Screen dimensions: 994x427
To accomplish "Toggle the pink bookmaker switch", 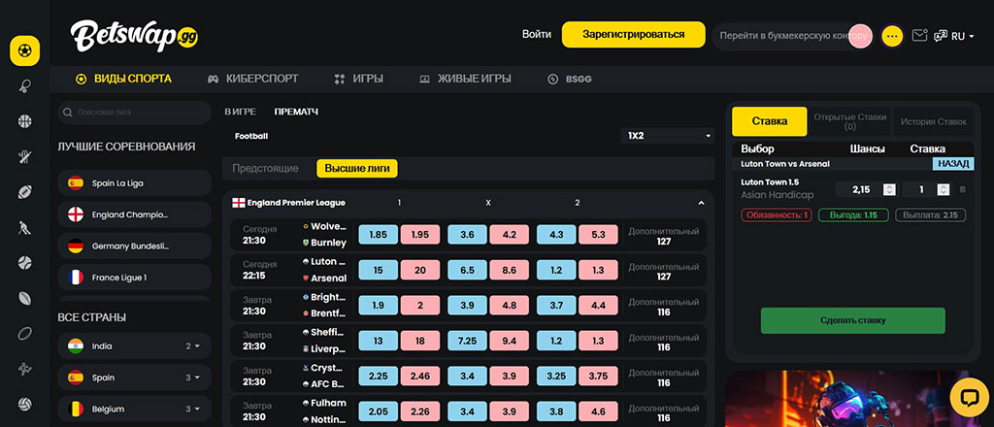I will click(x=860, y=36).
